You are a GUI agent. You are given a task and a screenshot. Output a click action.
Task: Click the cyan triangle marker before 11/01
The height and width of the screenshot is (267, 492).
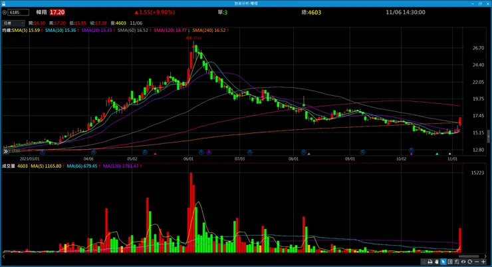click(437, 154)
